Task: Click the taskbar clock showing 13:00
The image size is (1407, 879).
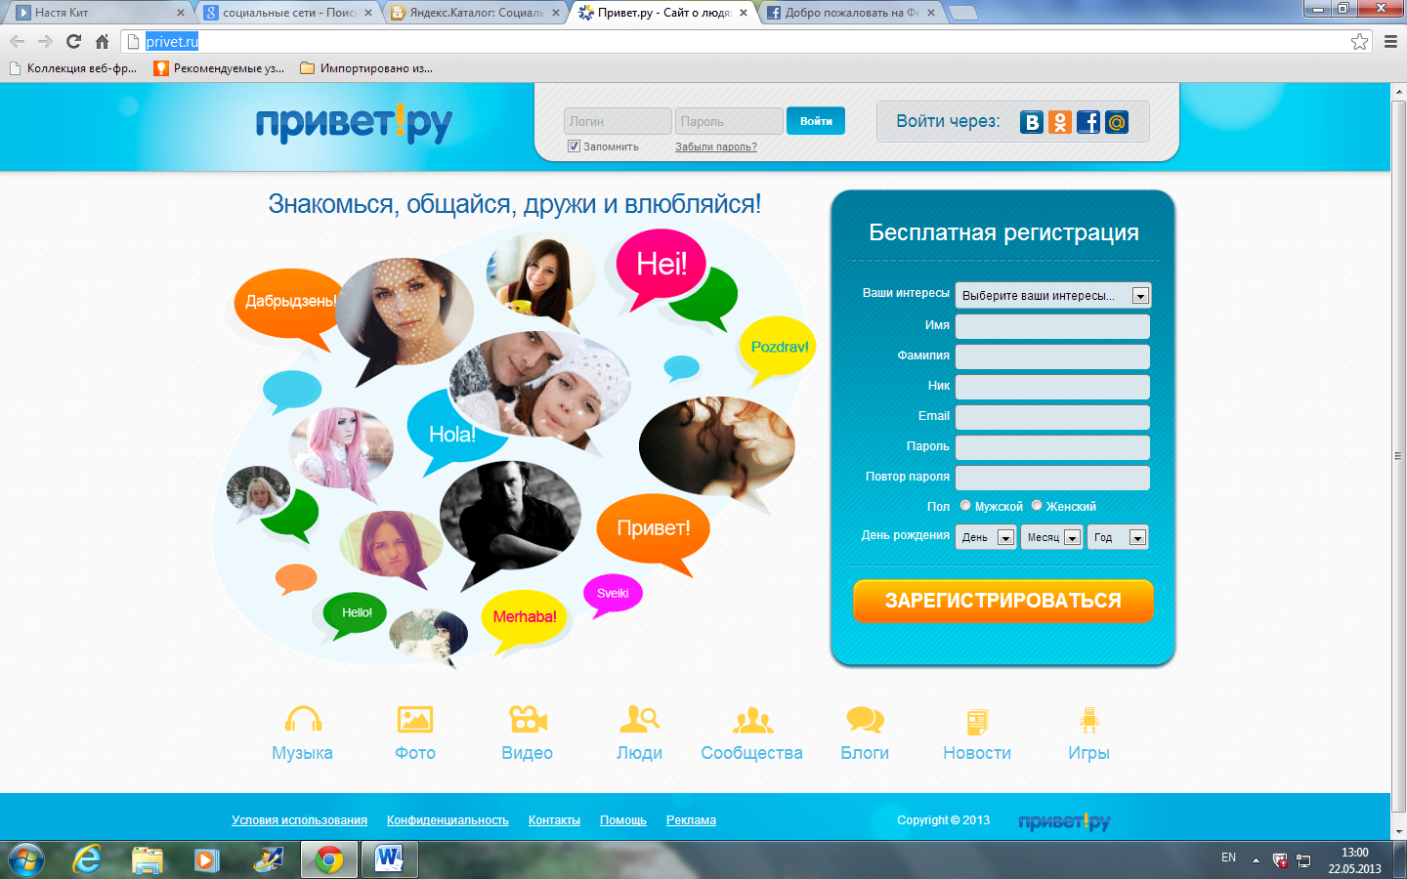Action: pos(1354,860)
